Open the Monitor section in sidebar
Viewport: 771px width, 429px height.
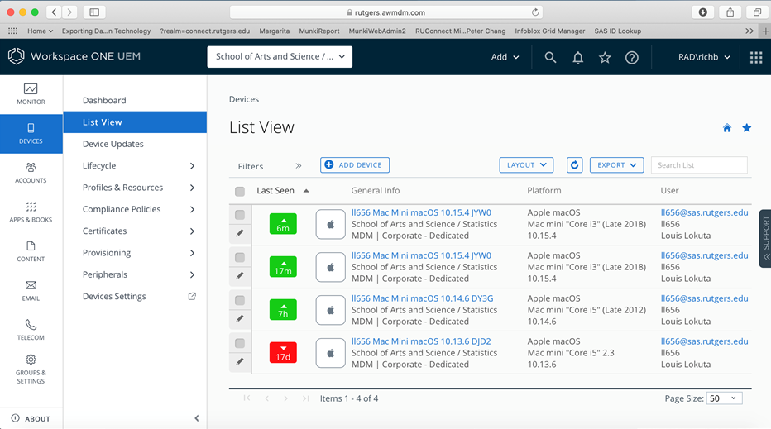tap(31, 94)
